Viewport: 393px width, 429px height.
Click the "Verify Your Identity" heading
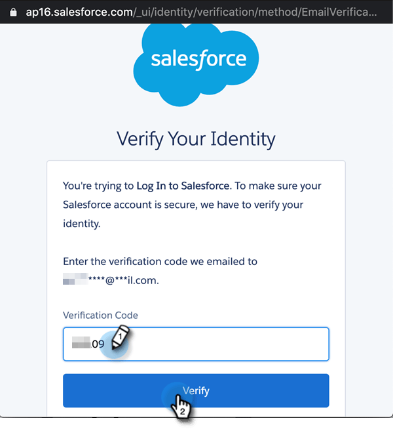(196, 139)
